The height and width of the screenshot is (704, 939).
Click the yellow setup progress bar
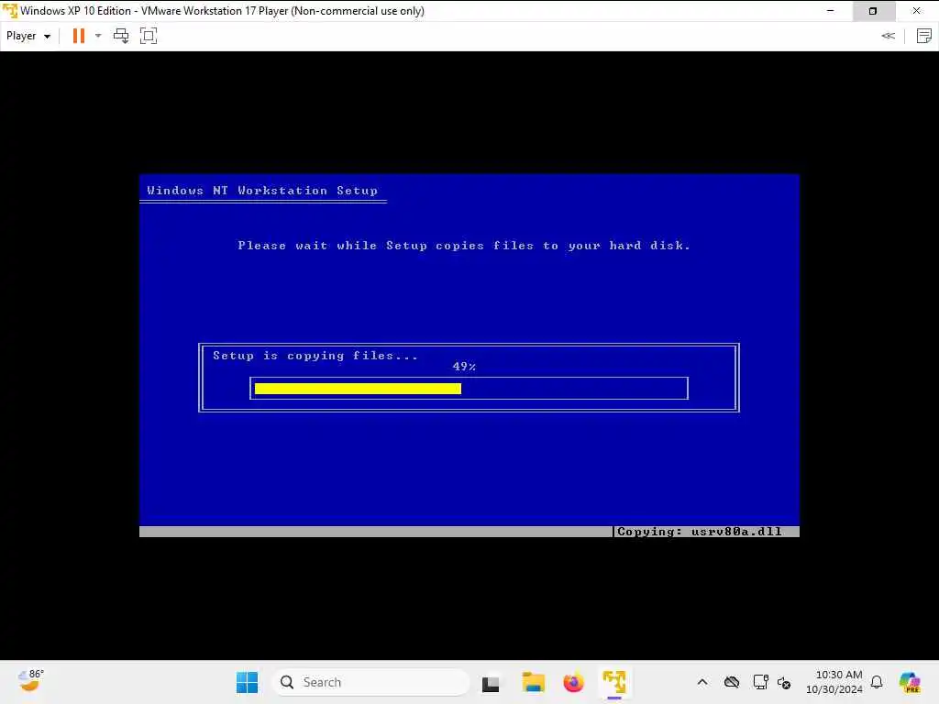[x=359, y=389]
